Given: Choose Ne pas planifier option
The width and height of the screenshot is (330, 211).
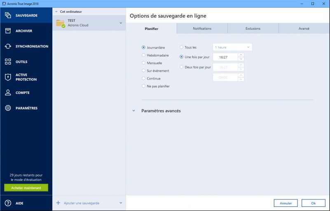Looking at the screenshot, I should coord(143,86).
